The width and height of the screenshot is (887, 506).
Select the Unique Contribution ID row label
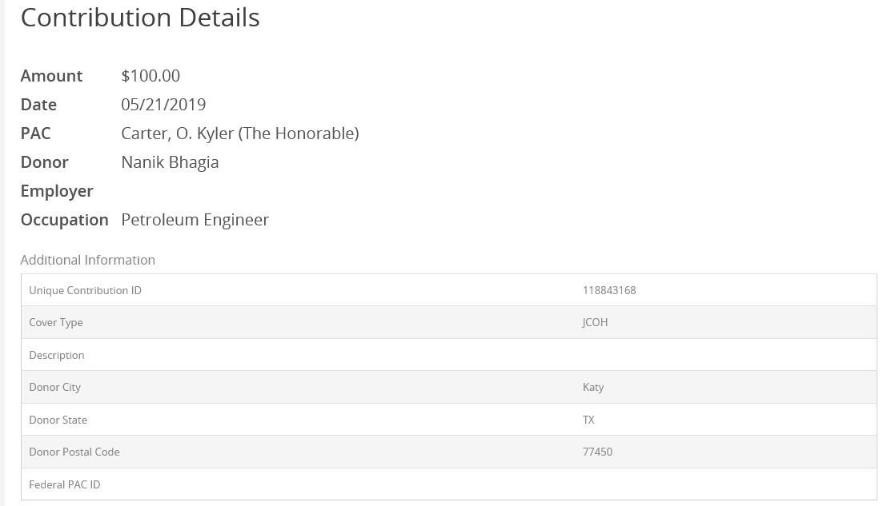86,290
